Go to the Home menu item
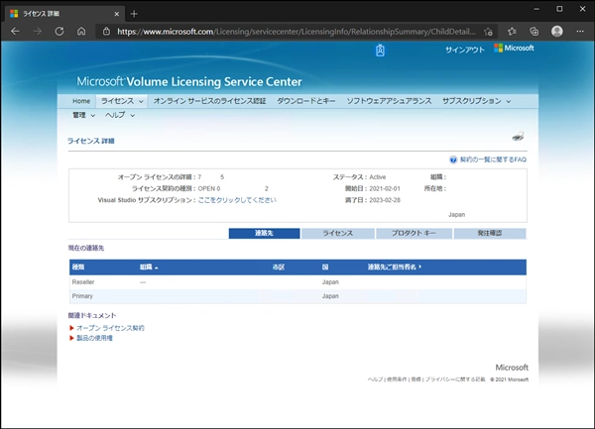The image size is (595, 429). point(81,101)
